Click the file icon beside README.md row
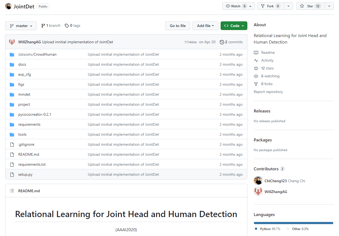This screenshot has height=236, width=339. [12, 154]
